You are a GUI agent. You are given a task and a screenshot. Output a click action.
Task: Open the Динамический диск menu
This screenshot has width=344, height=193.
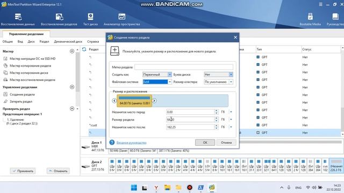pos(68,42)
